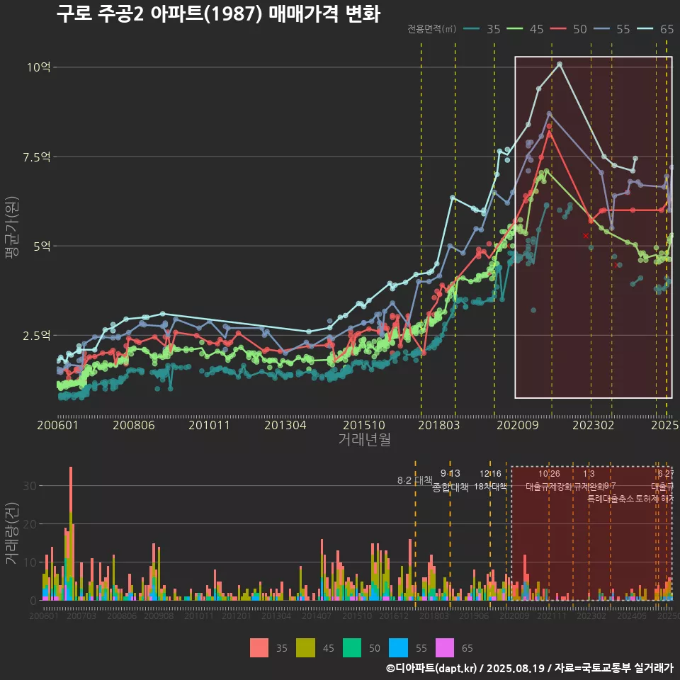This screenshot has width=680, height=680.
Task: Click the 202302 price chart tick label
Action: pos(594,425)
